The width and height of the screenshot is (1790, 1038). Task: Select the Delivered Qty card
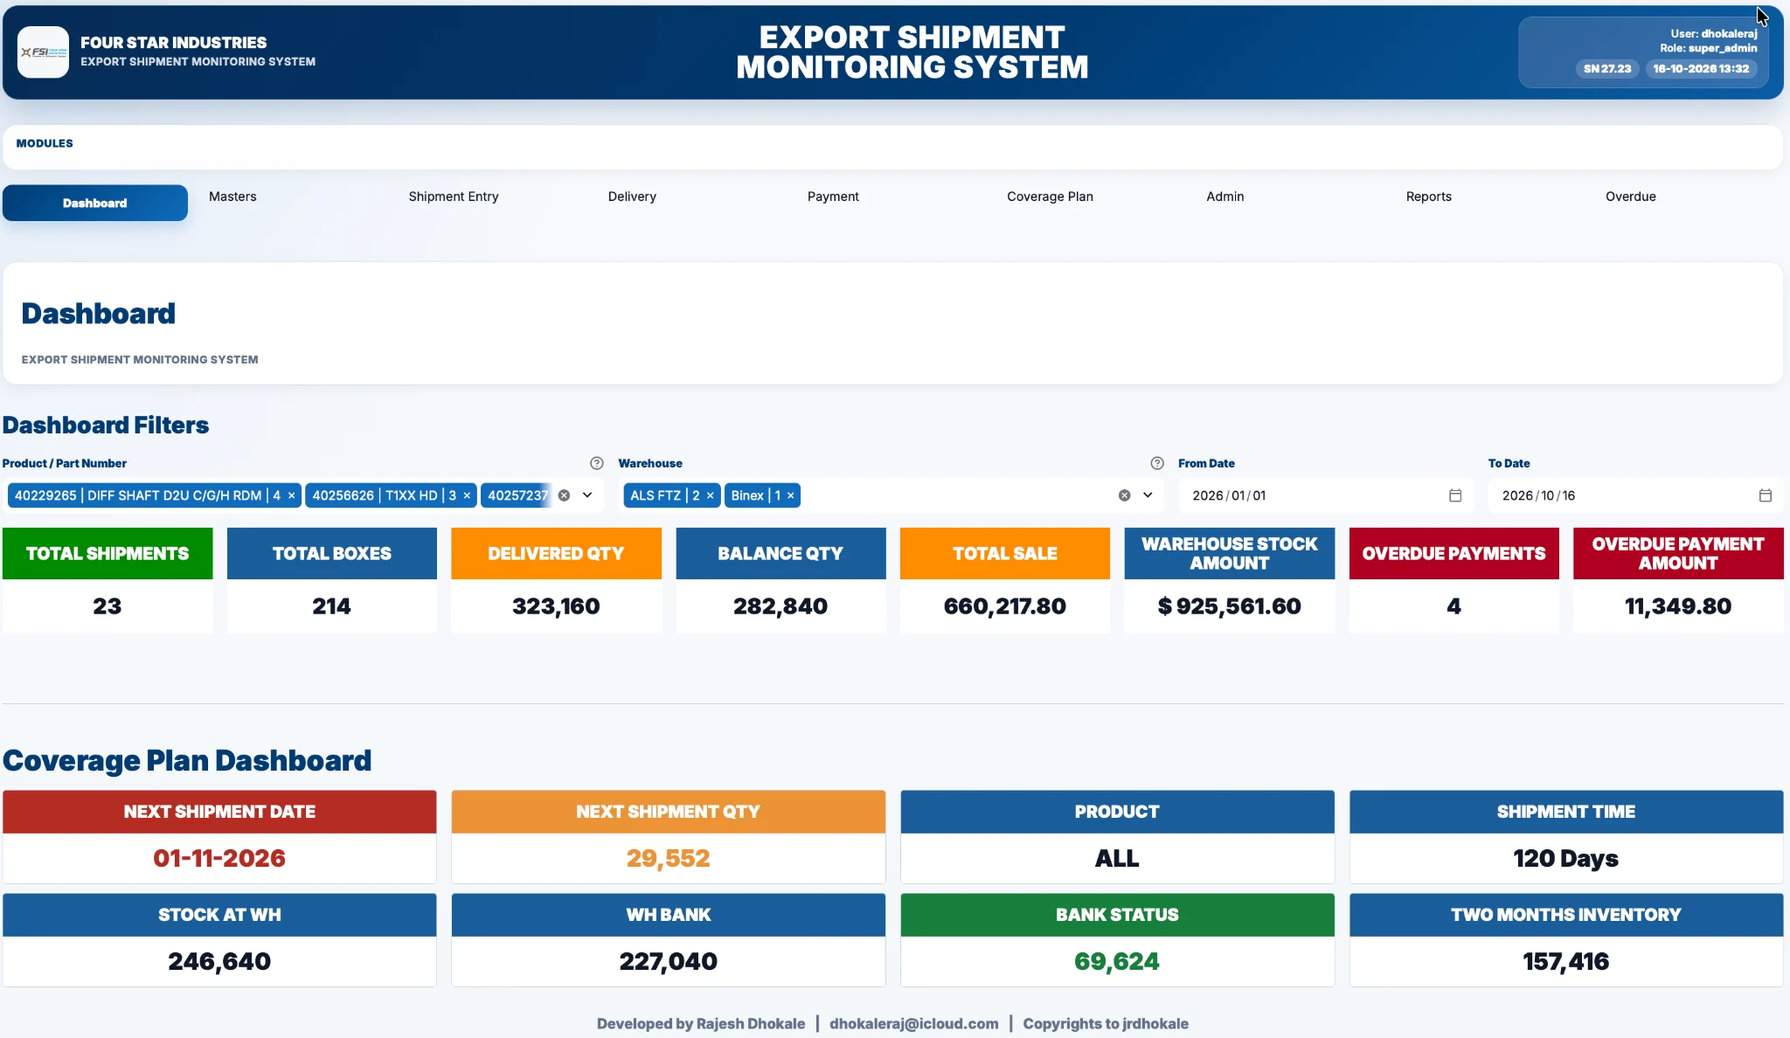[556, 579]
